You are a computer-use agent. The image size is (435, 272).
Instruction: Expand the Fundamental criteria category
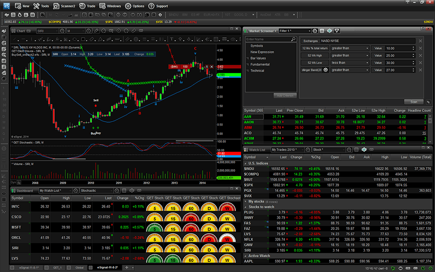tap(260, 64)
